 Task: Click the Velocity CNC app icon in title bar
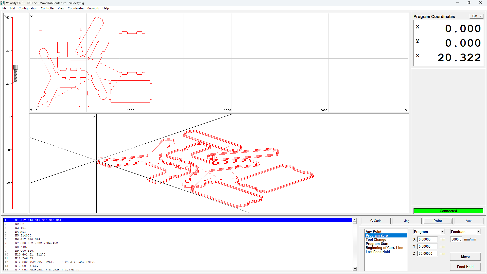(3, 3)
